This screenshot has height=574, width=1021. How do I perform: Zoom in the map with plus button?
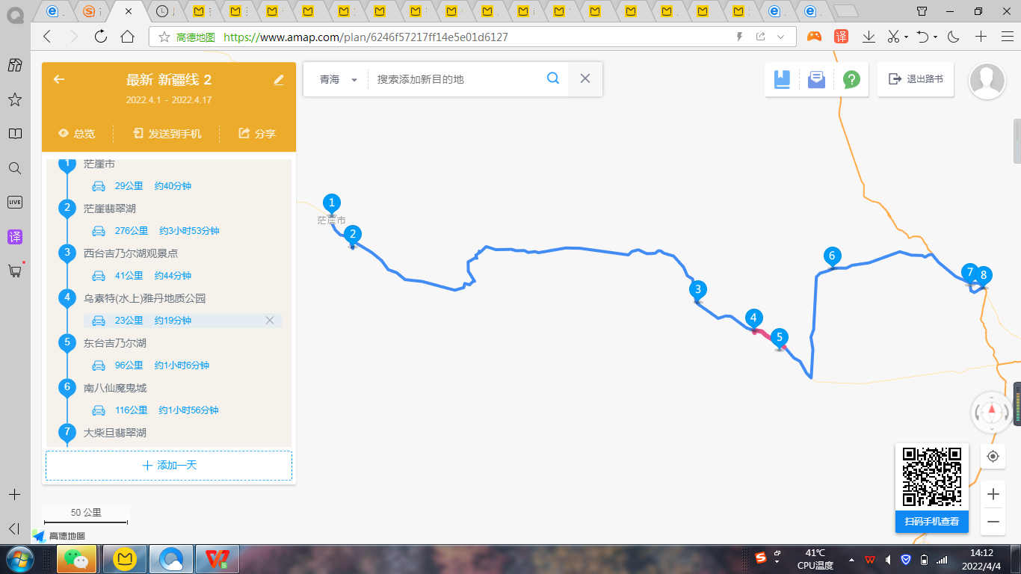pos(993,494)
